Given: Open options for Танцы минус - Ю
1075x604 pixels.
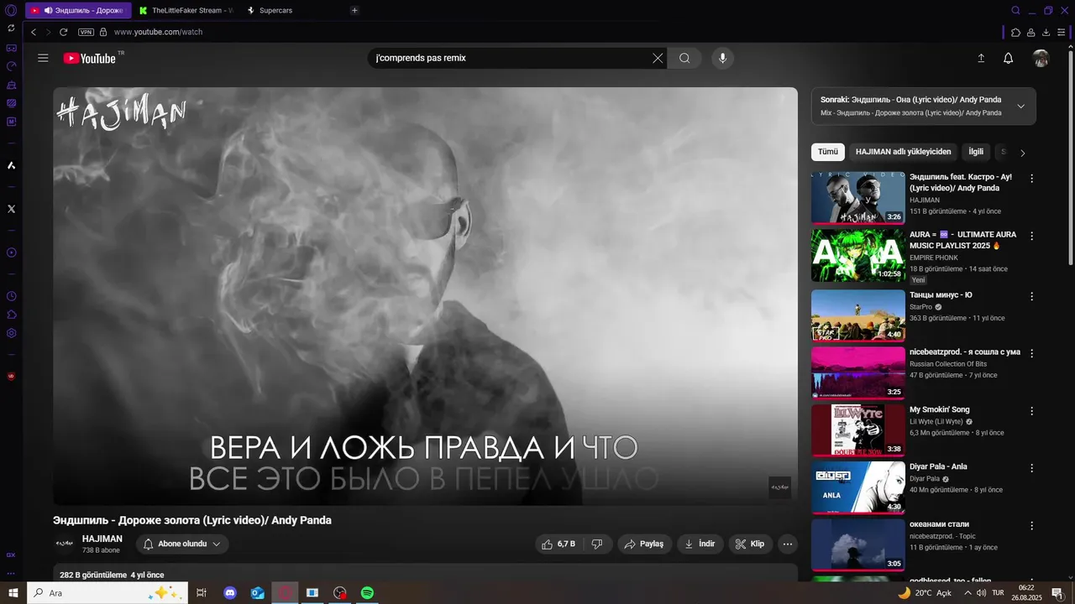Looking at the screenshot, I should click(1032, 296).
